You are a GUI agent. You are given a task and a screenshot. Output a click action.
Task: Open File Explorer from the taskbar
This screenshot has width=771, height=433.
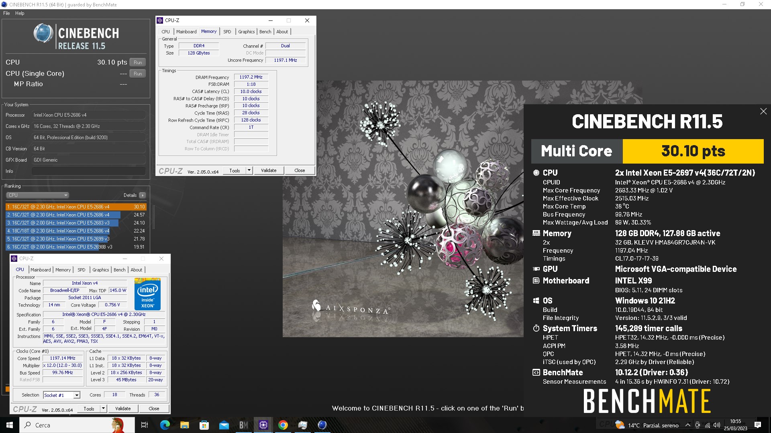[184, 425]
